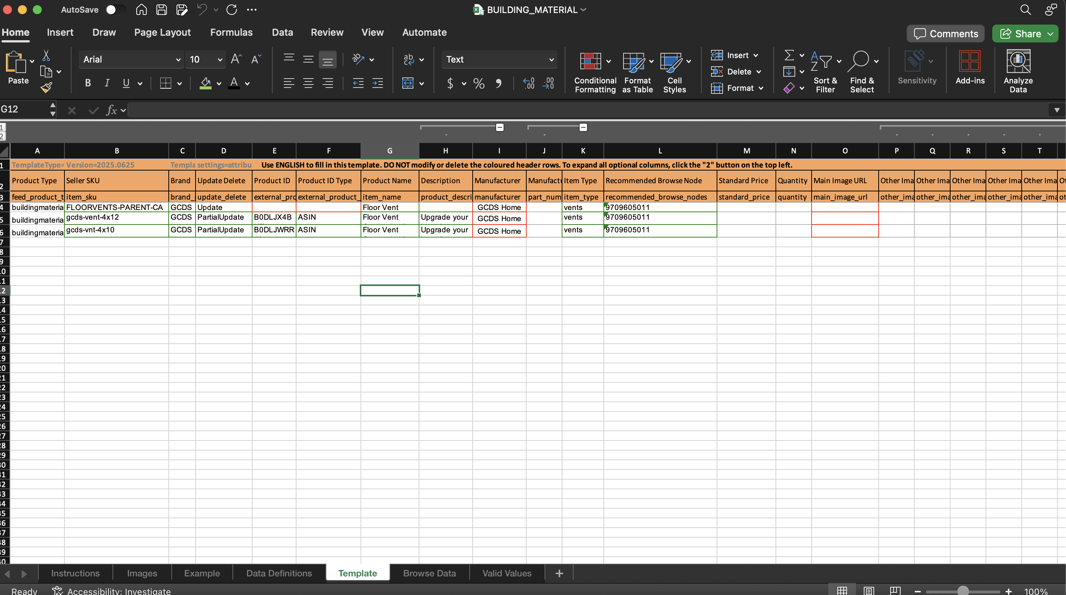Viewport: 1066px width, 595px height.
Task: Click the Copy icon in the clipboard group
Action: (46, 71)
